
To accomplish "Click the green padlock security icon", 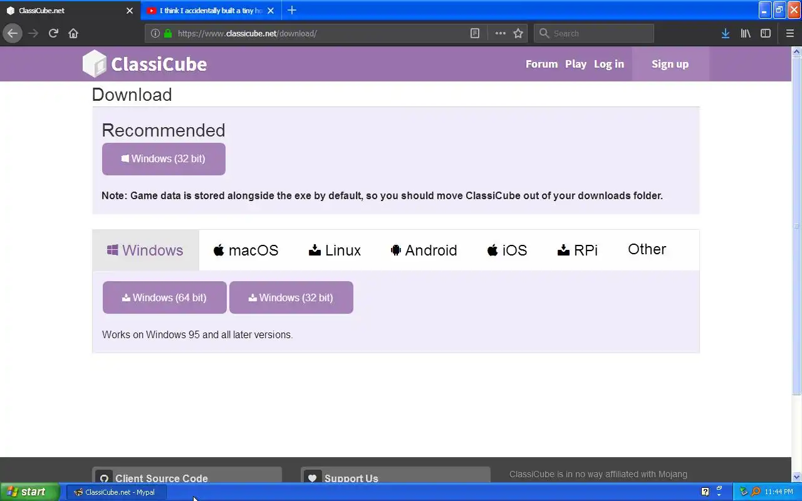I will [168, 33].
